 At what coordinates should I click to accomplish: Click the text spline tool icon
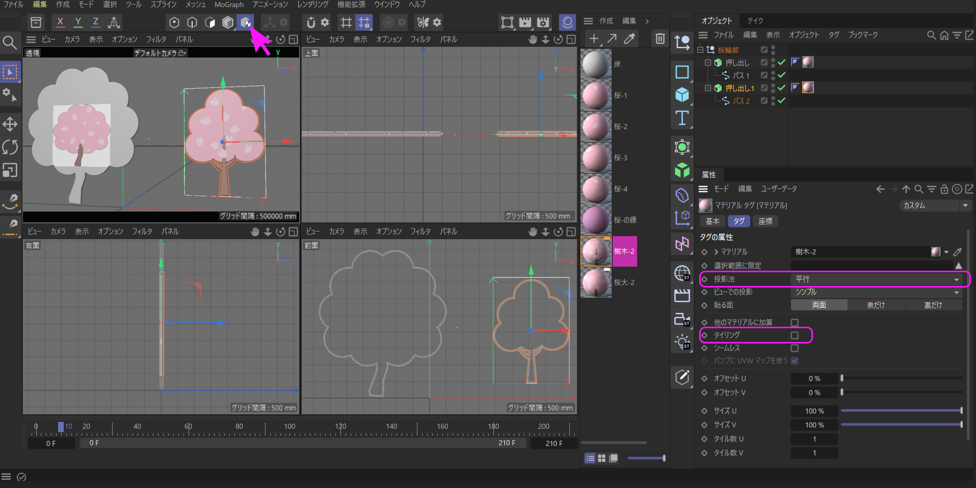pos(682,119)
